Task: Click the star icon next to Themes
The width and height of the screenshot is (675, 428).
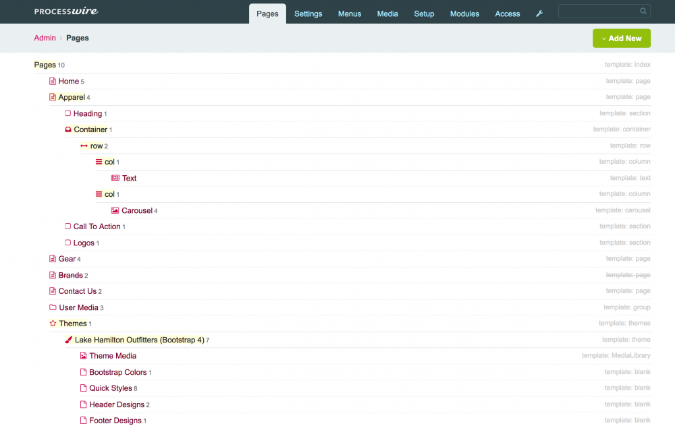Action: pyautogui.click(x=53, y=324)
